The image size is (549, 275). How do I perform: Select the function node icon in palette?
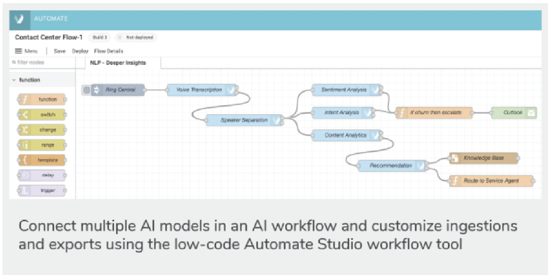(x=25, y=100)
